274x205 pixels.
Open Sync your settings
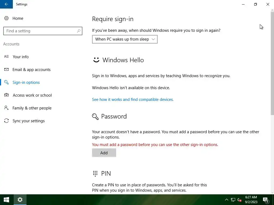point(28,121)
